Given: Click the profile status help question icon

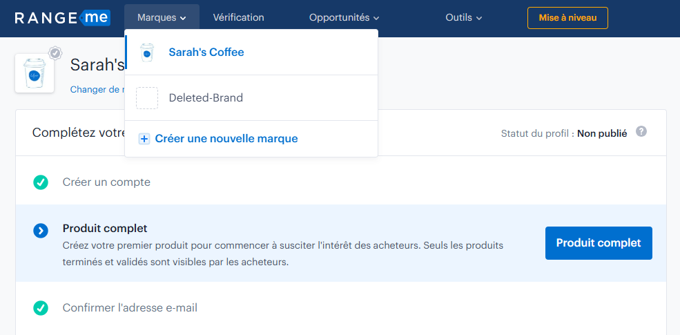Looking at the screenshot, I should pyautogui.click(x=641, y=131).
